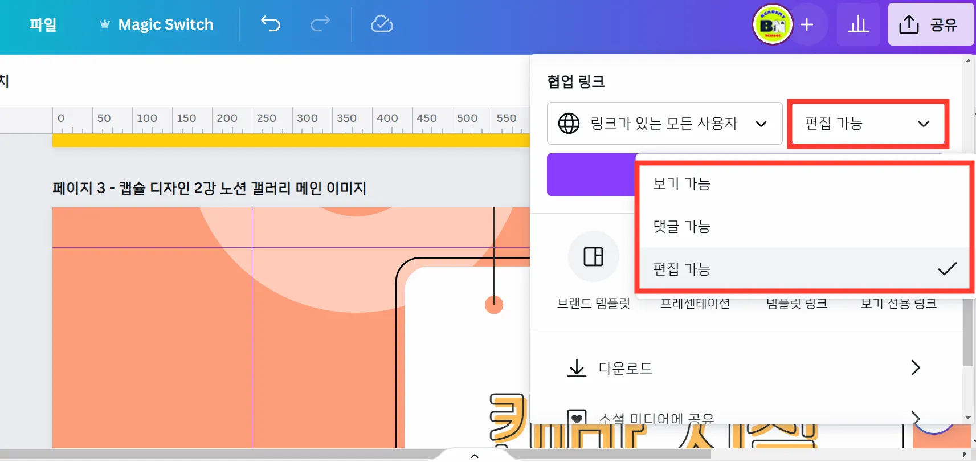Open the 다운로드 option
Image resolution: width=976 pixels, height=462 pixels.
coord(746,368)
